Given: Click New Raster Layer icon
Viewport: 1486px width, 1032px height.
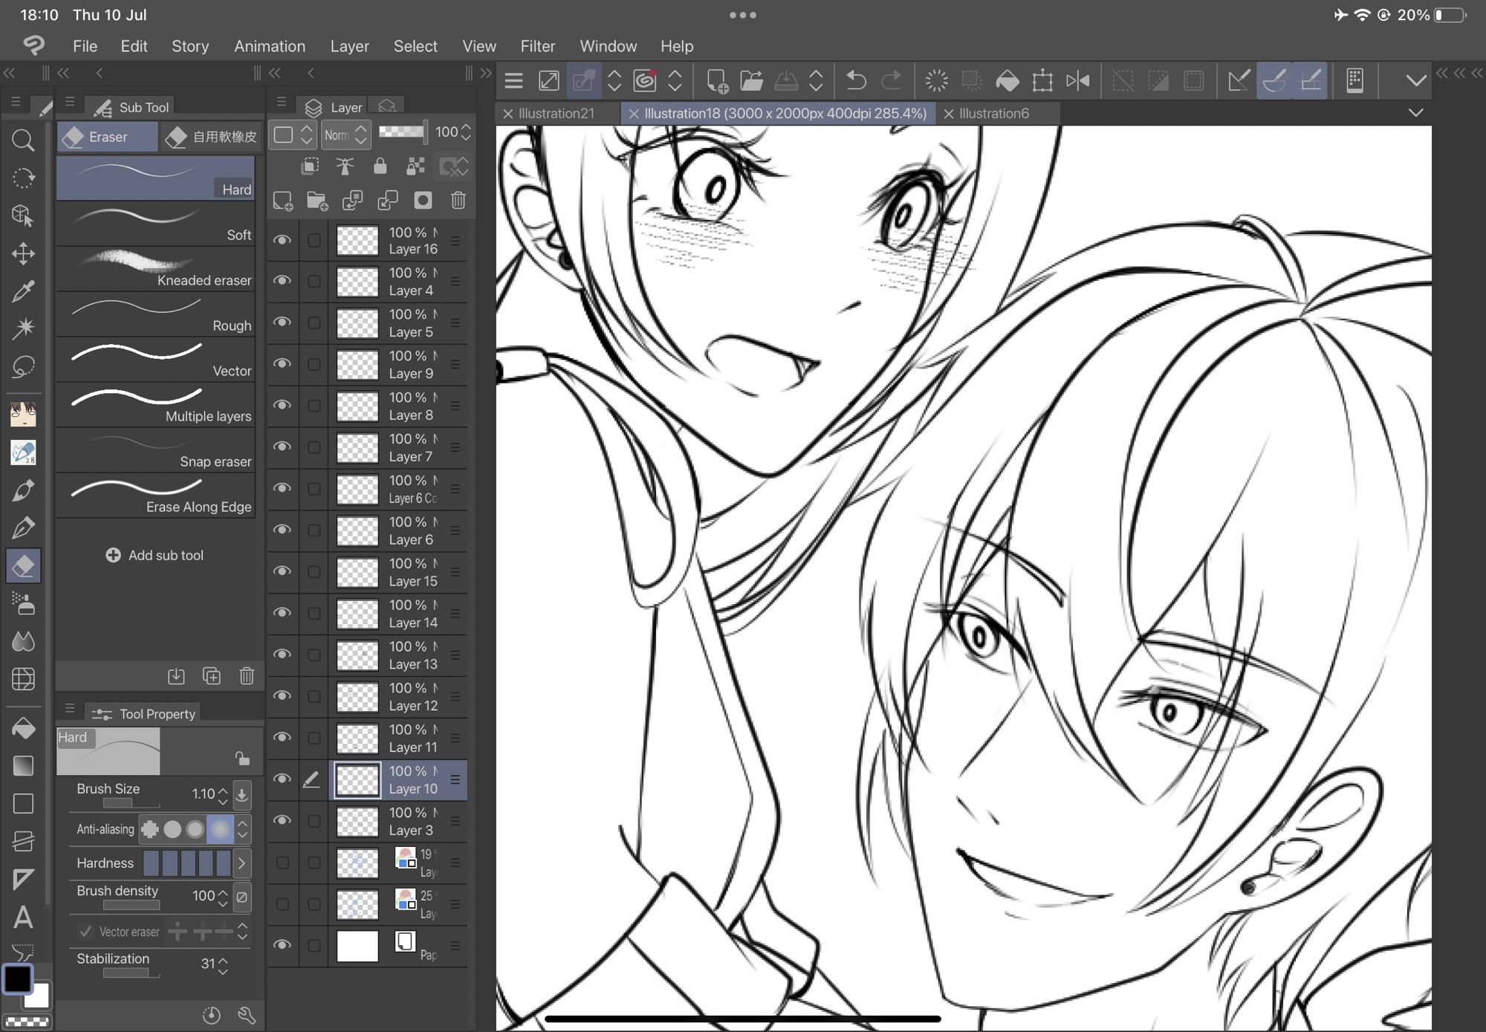Looking at the screenshot, I should point(283,201).
